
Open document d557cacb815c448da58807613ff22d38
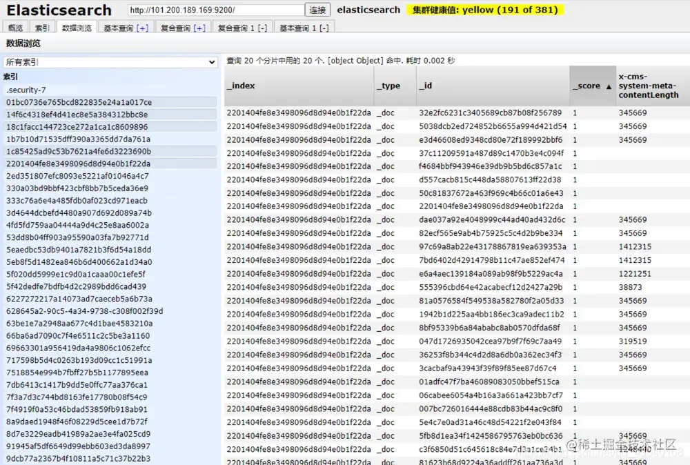tap(490, 180)
